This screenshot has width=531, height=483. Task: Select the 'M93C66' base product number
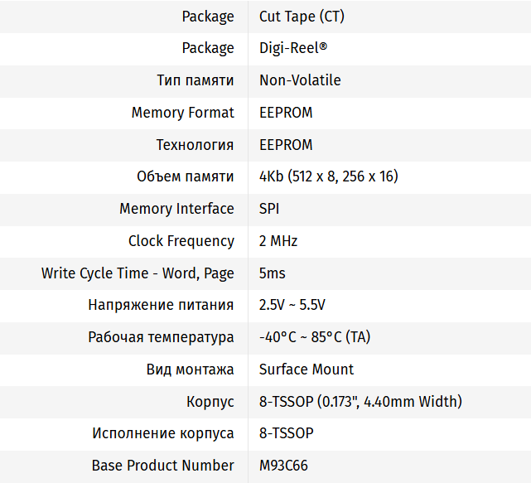(x=283, y=466)
